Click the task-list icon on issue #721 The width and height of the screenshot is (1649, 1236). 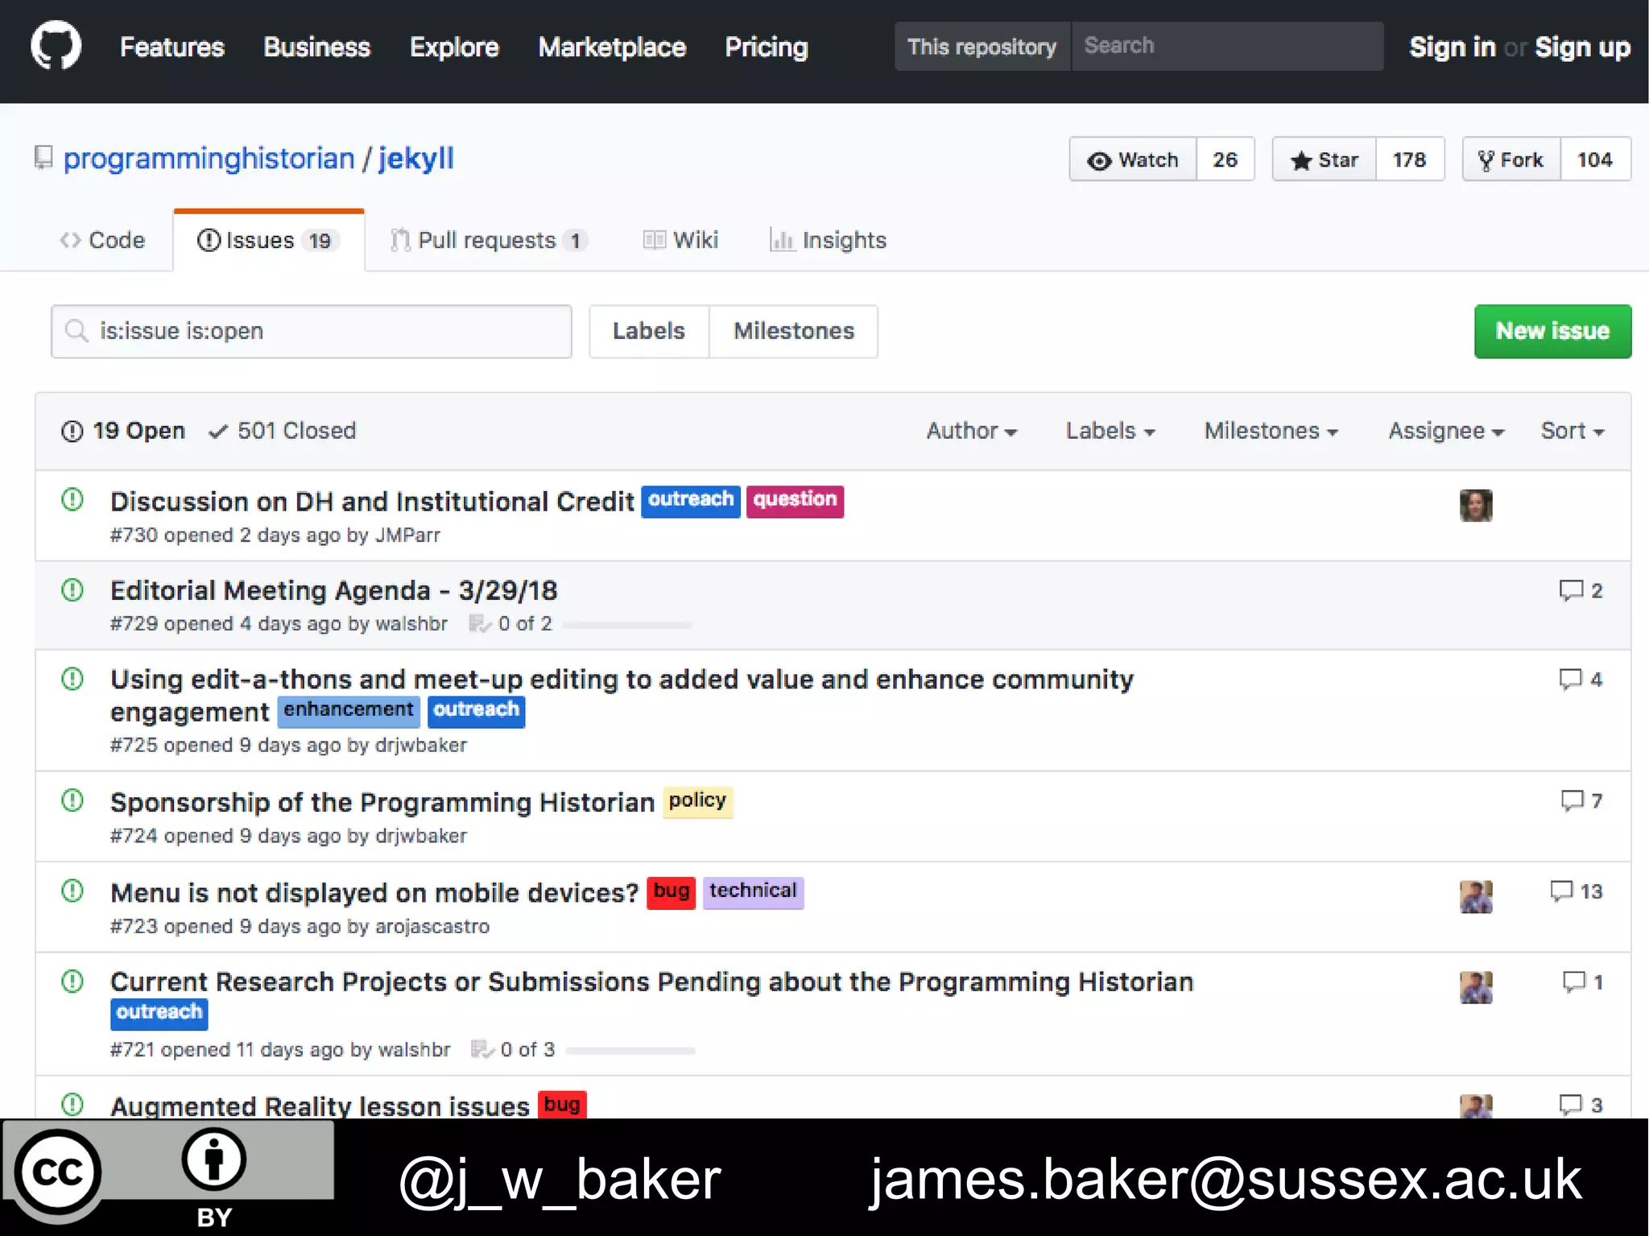click(481, 1049)
